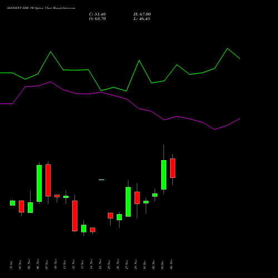Viewport: 278px width, 278px height.
Task: Select the 10 Nov date label
Action: coord(56,264)
